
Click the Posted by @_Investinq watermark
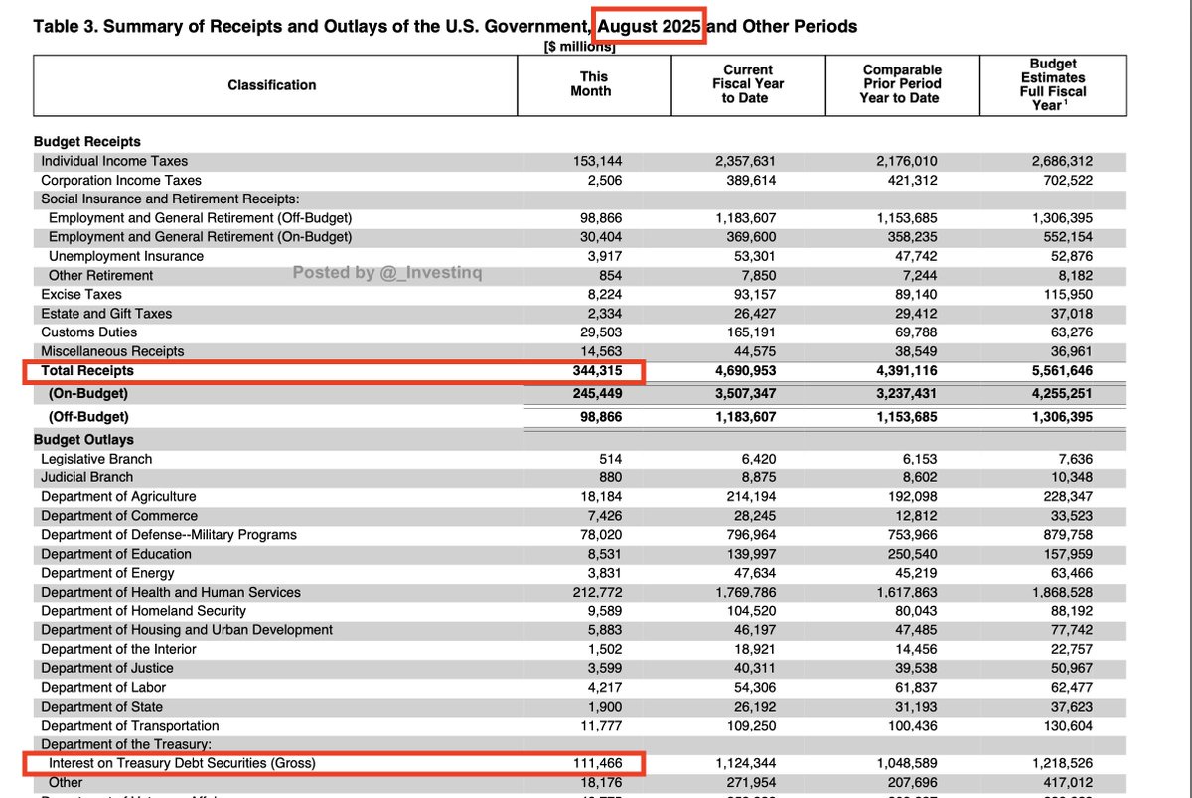click(387, 273)
